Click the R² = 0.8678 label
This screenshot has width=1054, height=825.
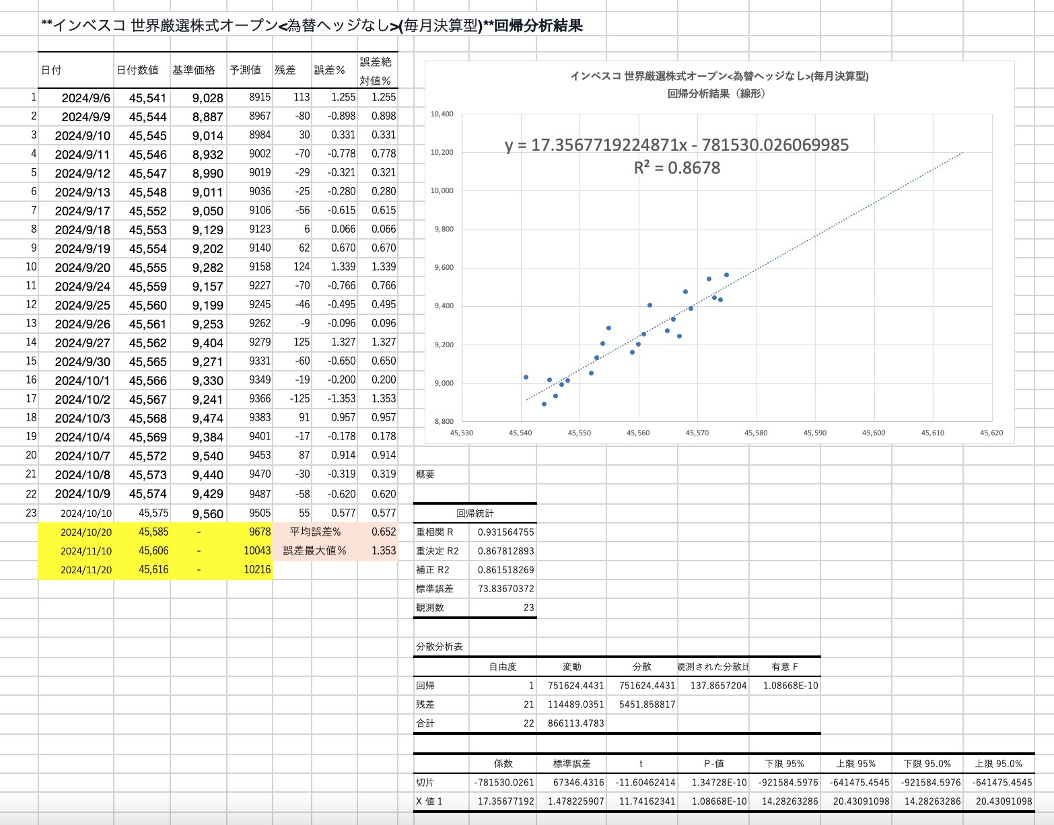pyautogui.click(x=676, y=168)
